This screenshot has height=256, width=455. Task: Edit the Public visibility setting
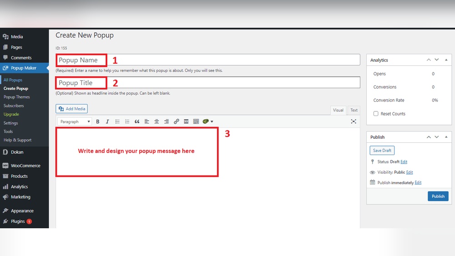(x=409, y=172)
